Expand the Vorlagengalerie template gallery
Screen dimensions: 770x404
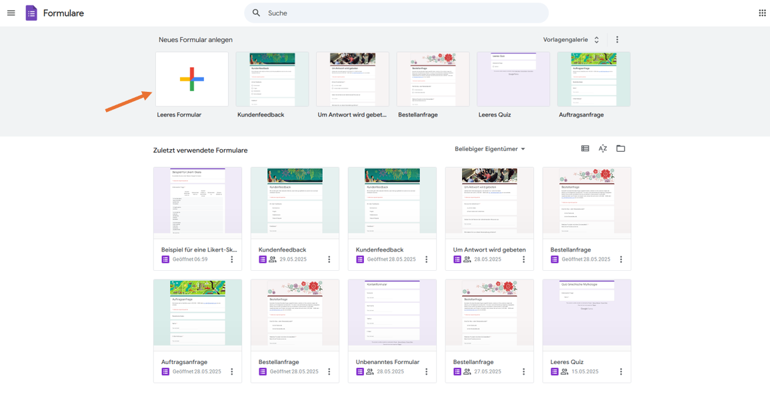571,40
